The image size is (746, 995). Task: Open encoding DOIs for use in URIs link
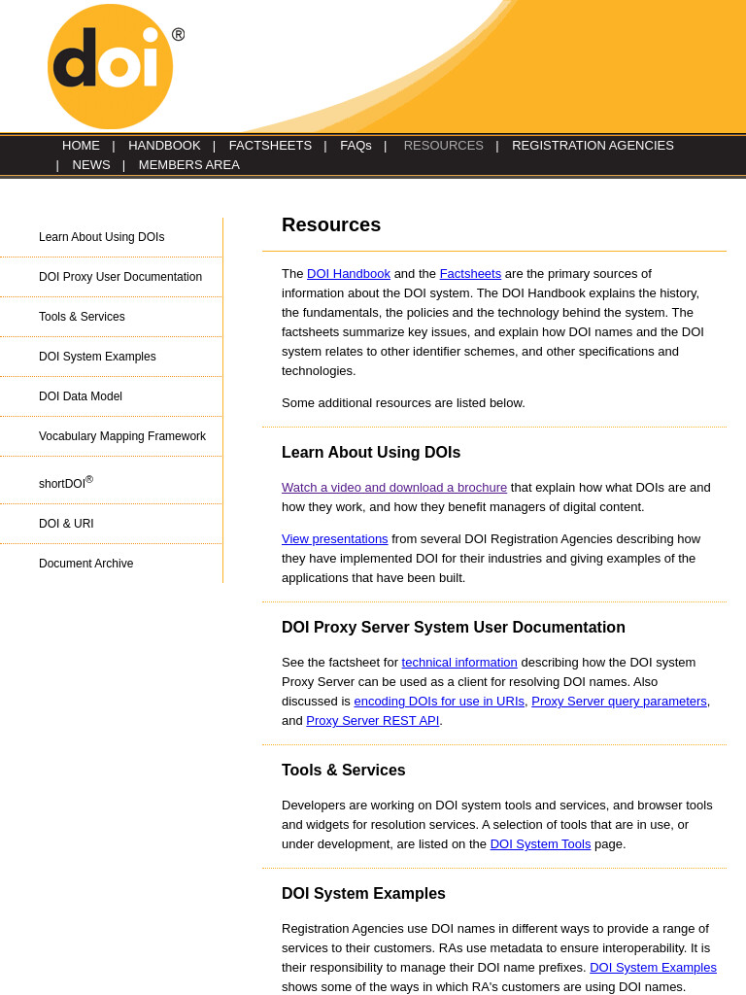(439, 702)
